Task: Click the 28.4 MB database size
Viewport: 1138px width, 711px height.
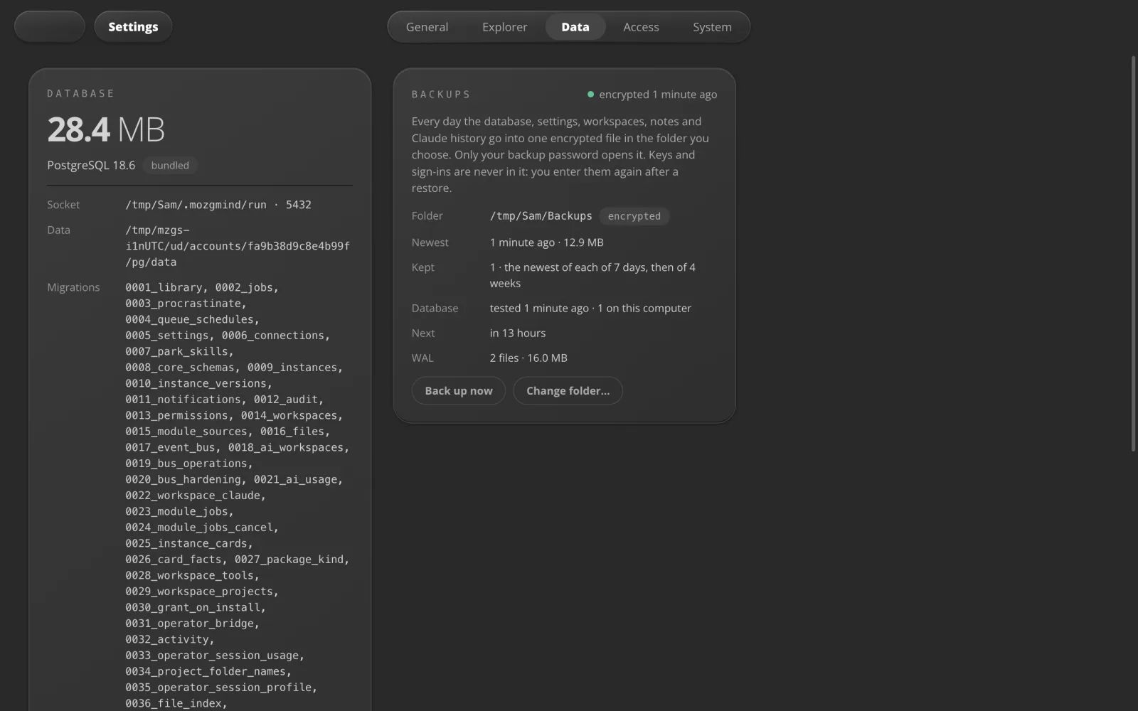Action: click(106, 129)
